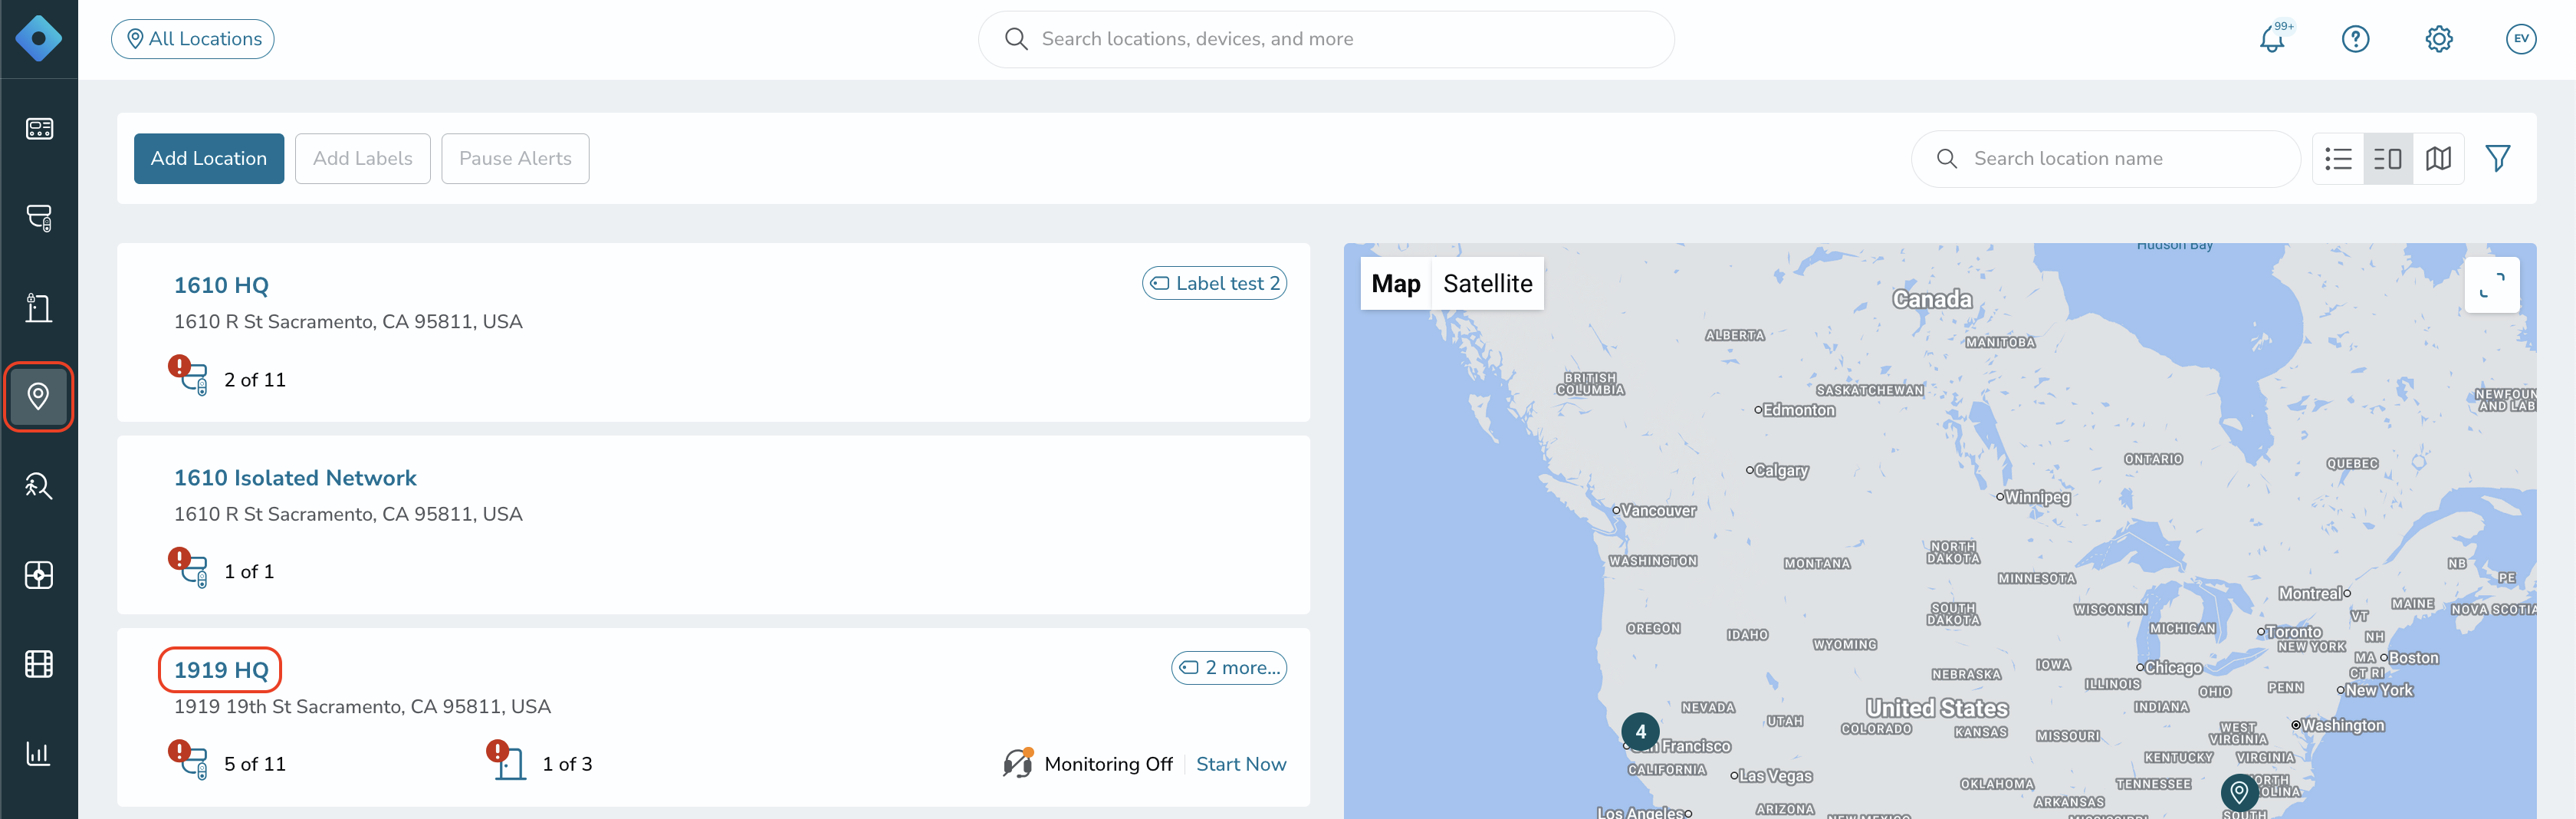Select the Locations pin icon in the sidebar
2576x819 pixels.
point(39,397)
